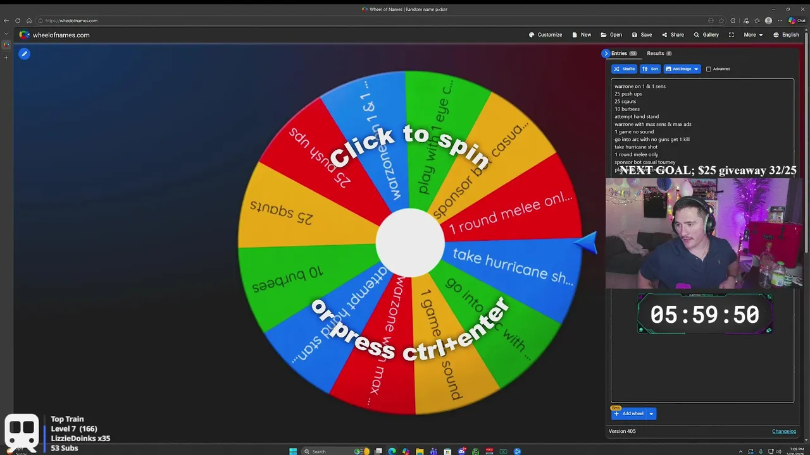
Task: Open the Changelog link
Action: [x=783, y=431]
